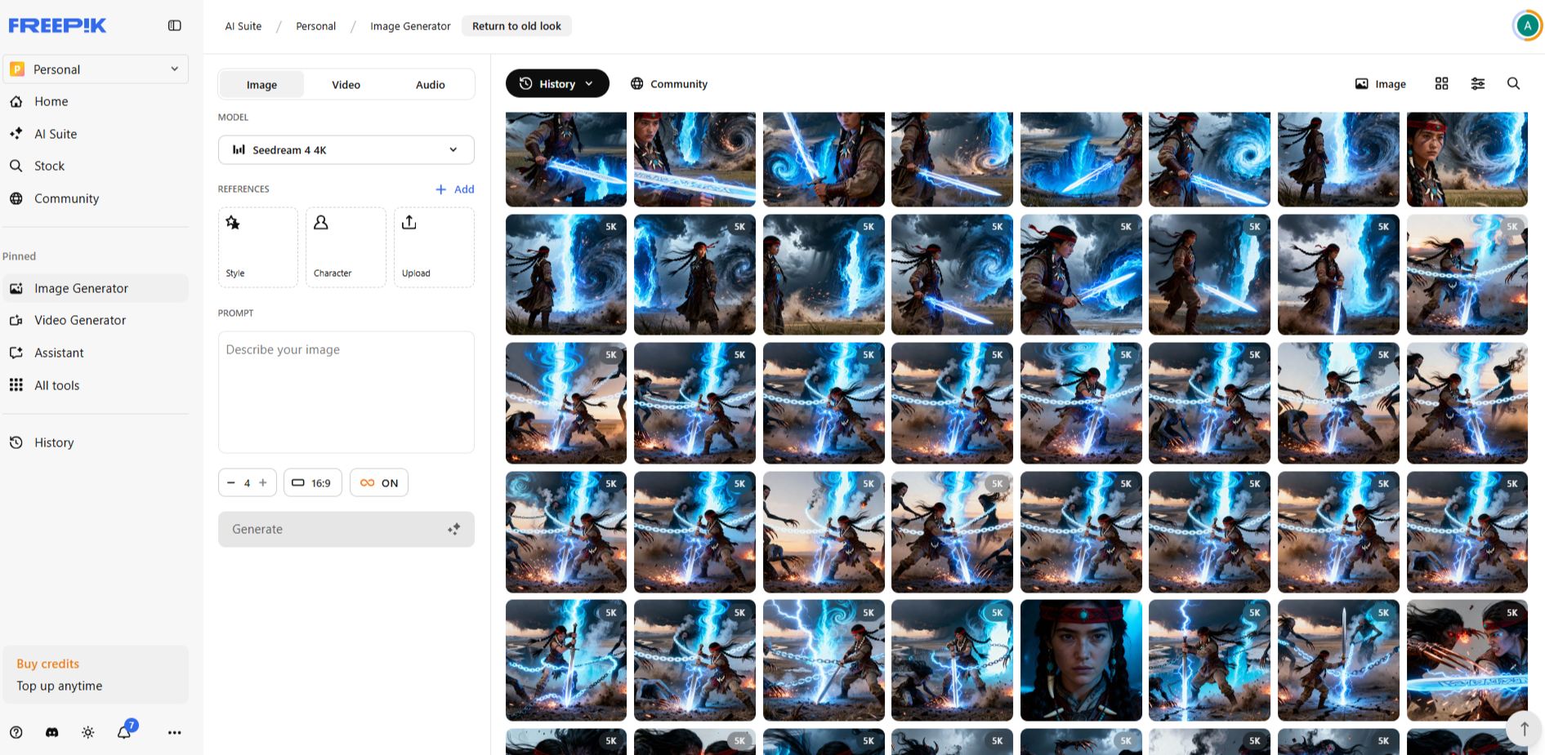The width and height of the screenshot is (1545, 755).
Task: Switch theme with the sun icon
Action: [88, 732]
